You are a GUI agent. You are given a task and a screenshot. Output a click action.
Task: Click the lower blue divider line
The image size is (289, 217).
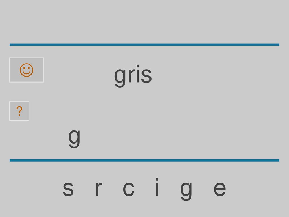click(x=144, y=160)
